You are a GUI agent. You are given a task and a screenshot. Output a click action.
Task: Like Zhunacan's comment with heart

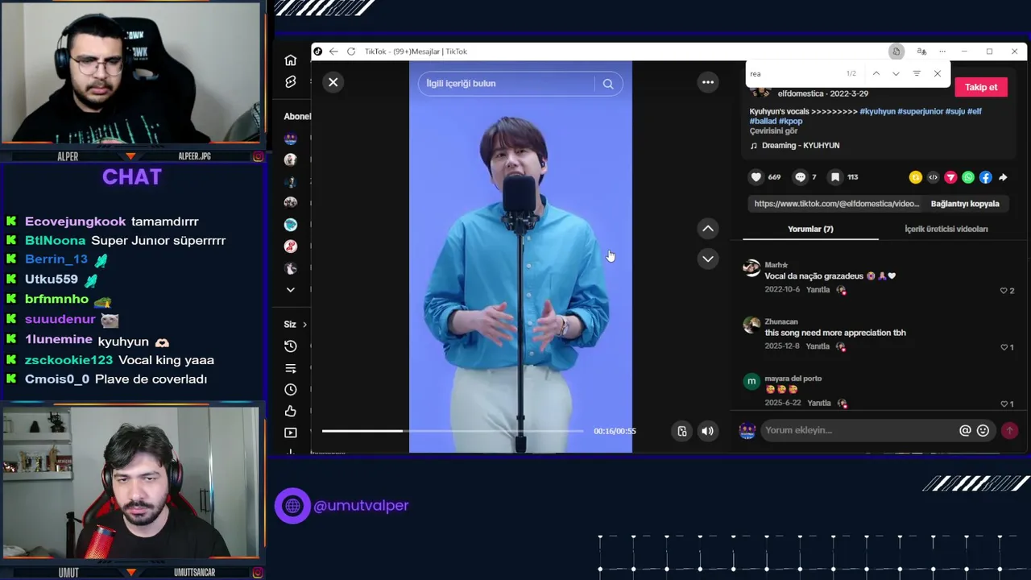click(1004, 347)
